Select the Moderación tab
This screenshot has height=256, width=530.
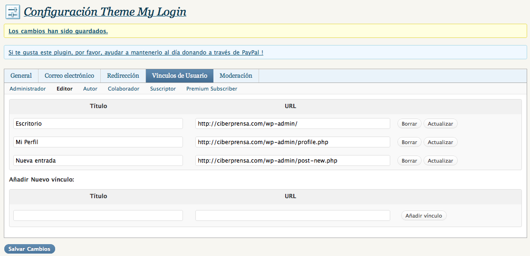coord(236,76)
